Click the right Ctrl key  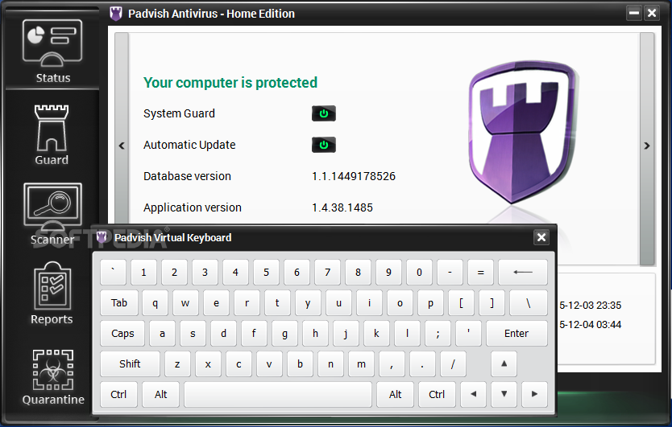437,395
